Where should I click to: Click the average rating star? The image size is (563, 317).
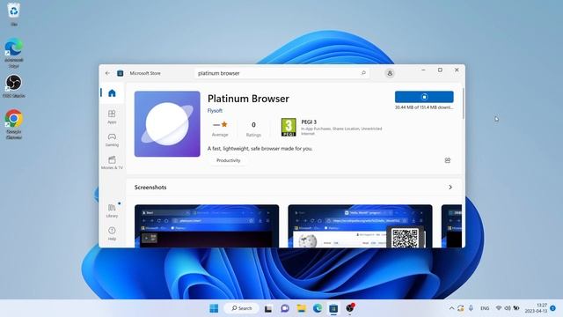[x=224, y=124]
